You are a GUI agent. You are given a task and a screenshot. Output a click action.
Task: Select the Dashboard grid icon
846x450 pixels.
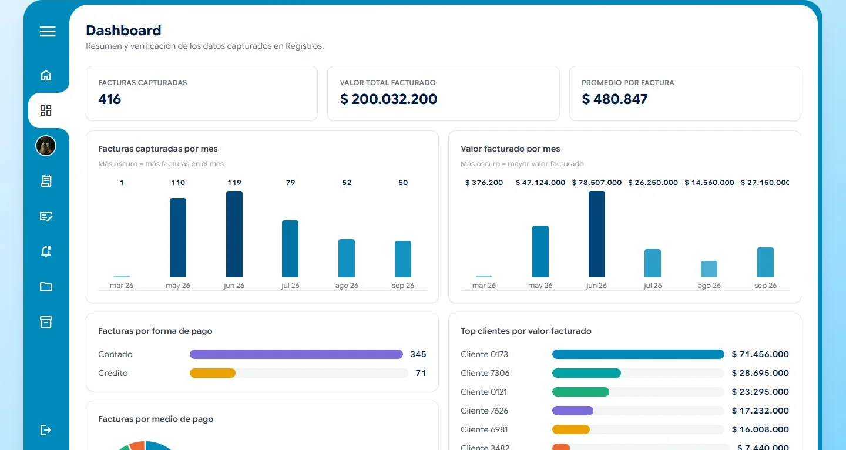click(46, 110)
